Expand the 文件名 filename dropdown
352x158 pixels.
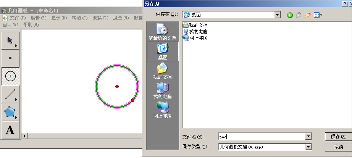click(x=308, y=137)
